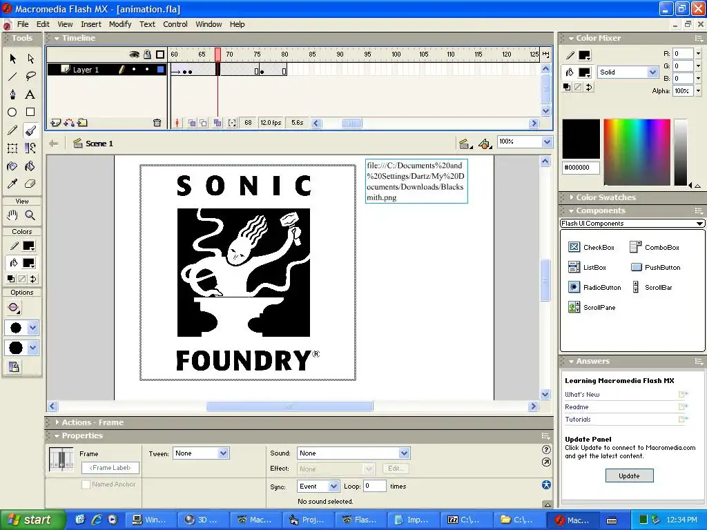
Task: Open the Window menu
Action: click(x=209, y=24)
